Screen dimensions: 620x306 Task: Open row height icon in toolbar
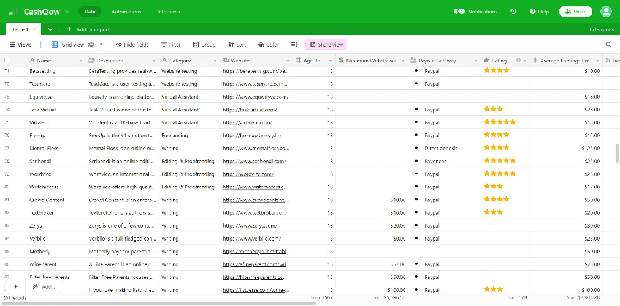(294, 45)
